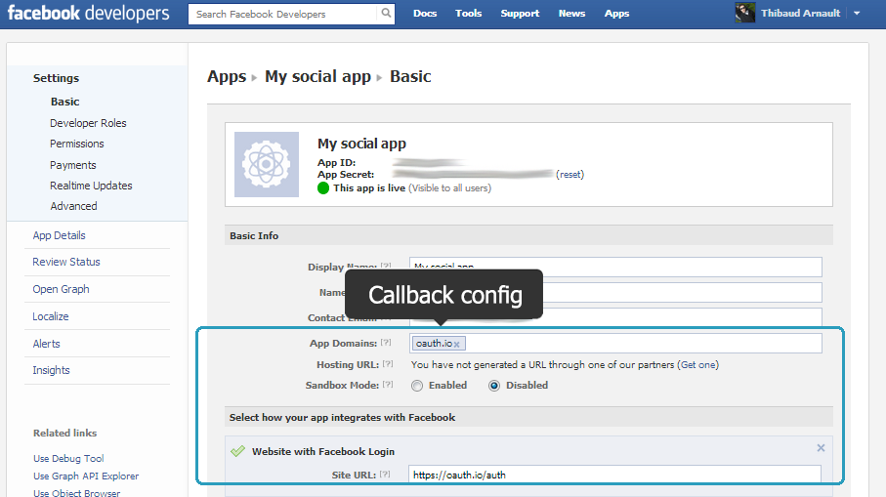Image resolution: width=886 pixels, height=497 pixels.
Task: Open help for App Domains
Action: click(x=386, y=343)
